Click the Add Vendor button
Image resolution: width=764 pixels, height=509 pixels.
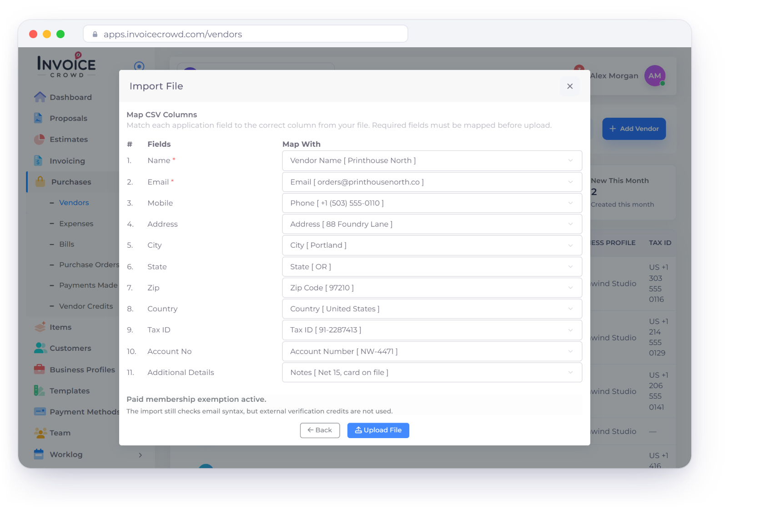pos(634,129)
